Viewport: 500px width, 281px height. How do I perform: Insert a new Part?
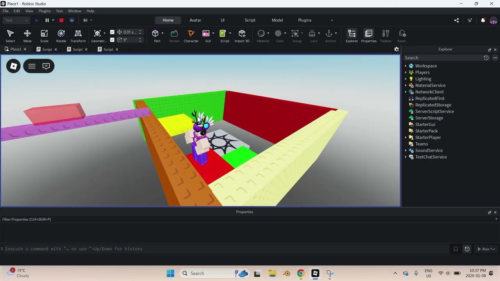(x=155, y=36)
